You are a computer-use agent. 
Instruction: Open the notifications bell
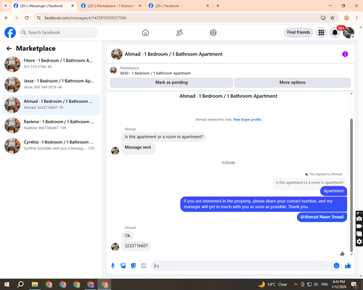tap(335, 33)
